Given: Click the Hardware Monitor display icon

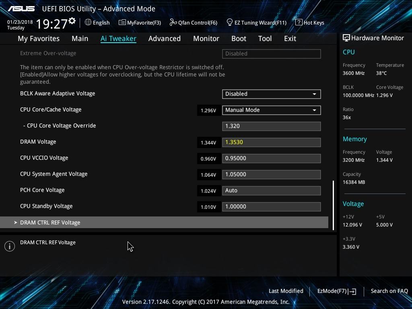Looking at the screenshot, I should pyautogui.click(x=346, y=38).
